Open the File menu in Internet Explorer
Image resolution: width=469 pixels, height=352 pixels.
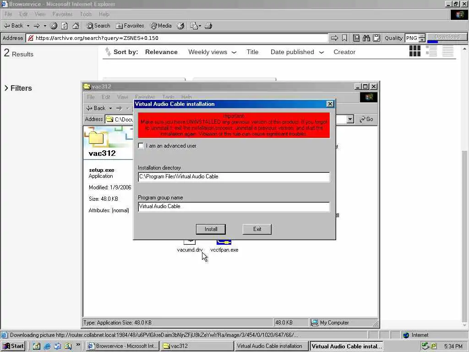8,14
